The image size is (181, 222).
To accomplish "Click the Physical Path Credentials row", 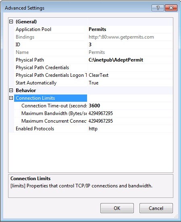I will point(94,68).
